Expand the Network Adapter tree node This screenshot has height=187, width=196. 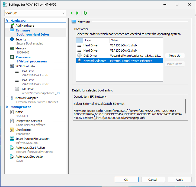[7, 98]
